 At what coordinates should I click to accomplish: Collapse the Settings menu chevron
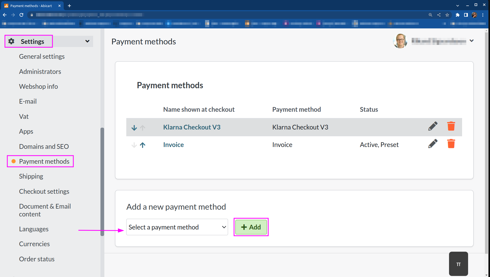coord(87,41)
